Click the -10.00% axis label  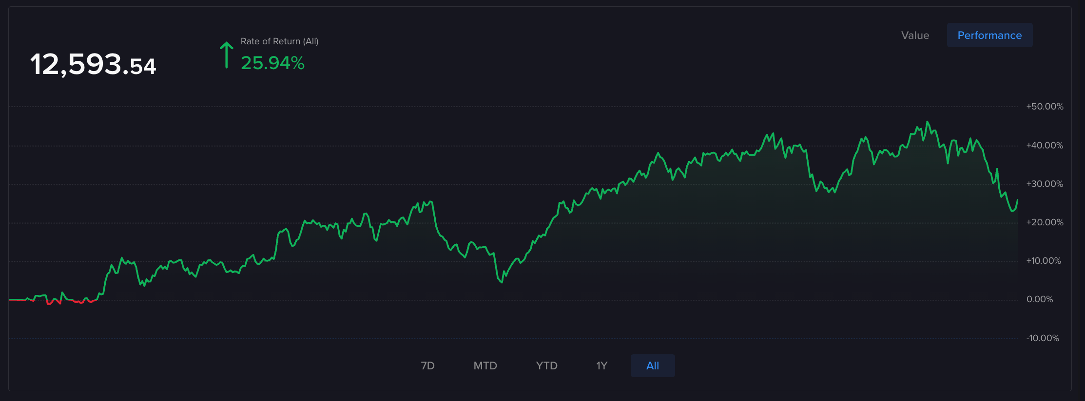click(1043, 338)
